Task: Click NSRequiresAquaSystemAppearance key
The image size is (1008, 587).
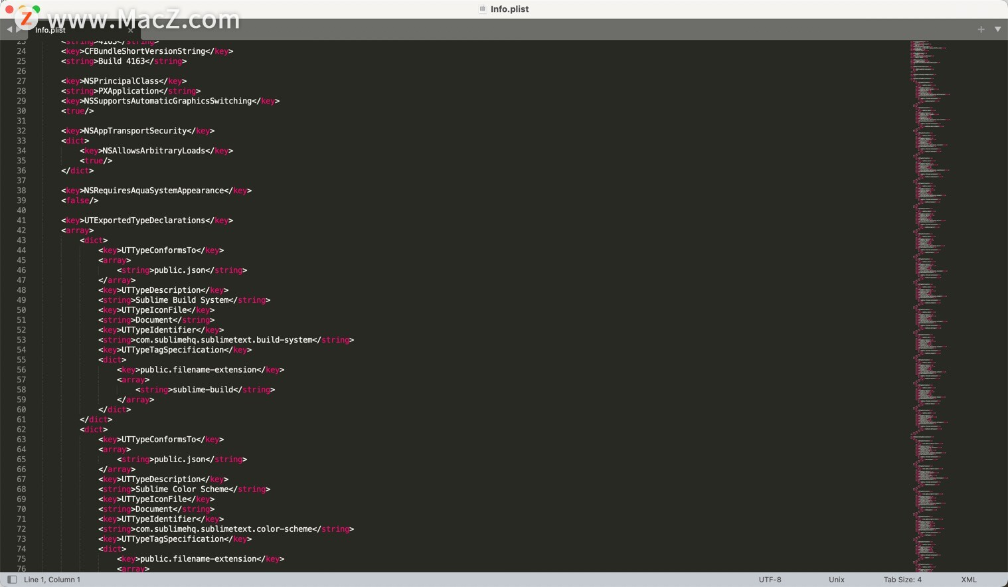Action: tap(154, 191)
